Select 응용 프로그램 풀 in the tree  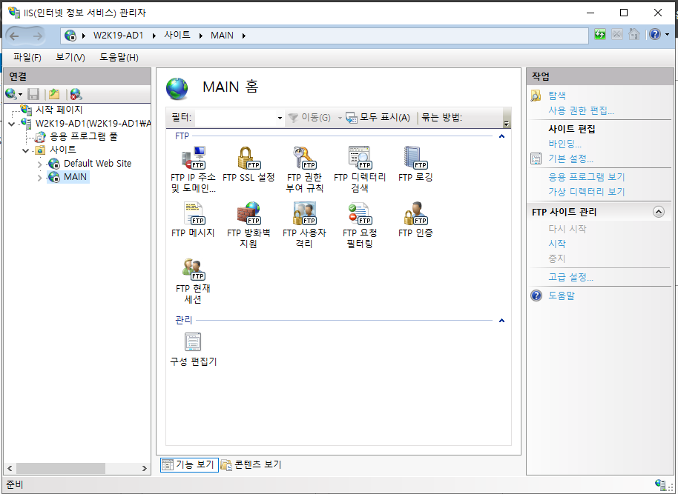pyautogui.click(x=84, y=136)
